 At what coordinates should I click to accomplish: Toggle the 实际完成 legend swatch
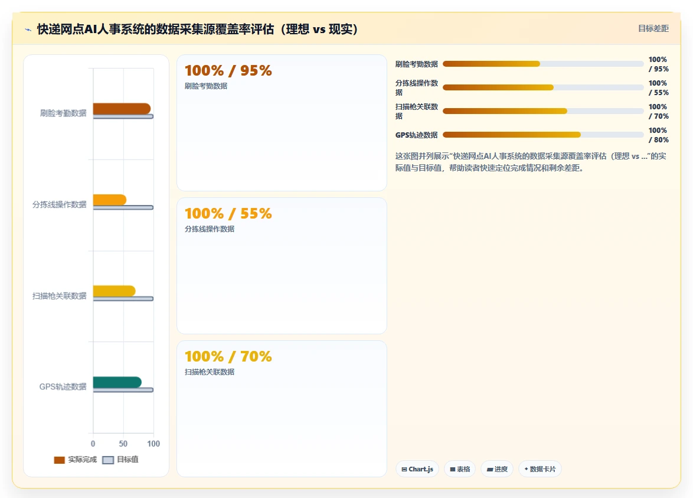[59, 460]
